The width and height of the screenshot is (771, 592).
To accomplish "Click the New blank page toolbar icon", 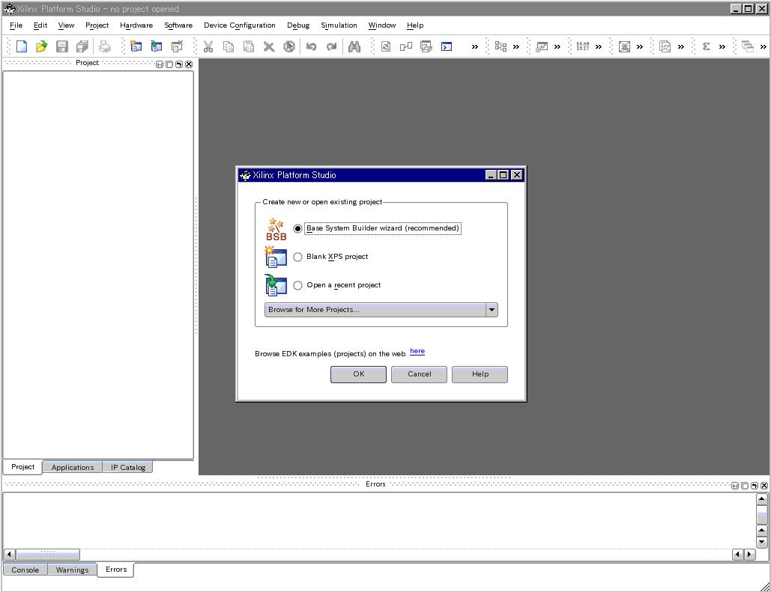I will pos(22,46).
